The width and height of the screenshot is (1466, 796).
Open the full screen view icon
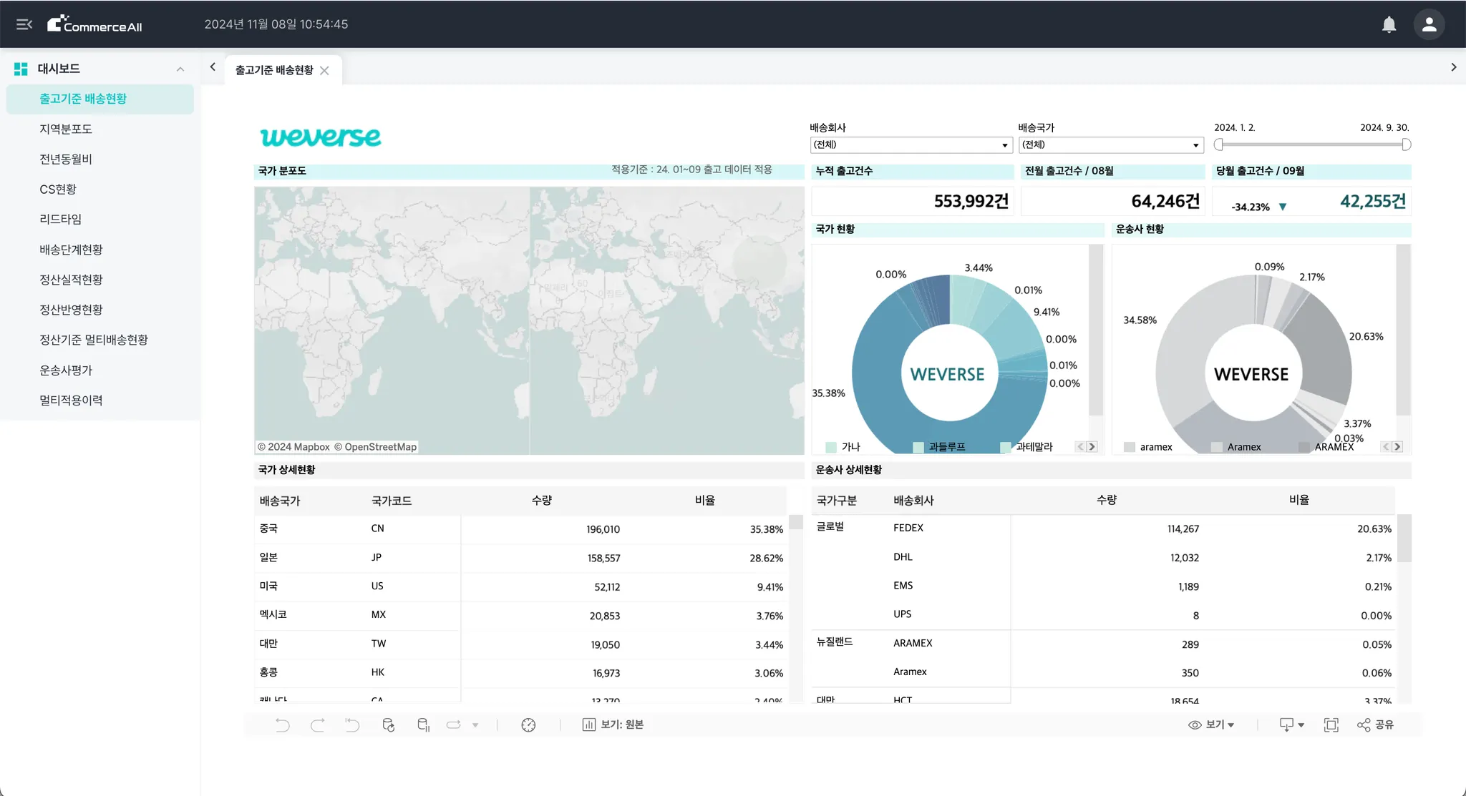click(1331, 724)
